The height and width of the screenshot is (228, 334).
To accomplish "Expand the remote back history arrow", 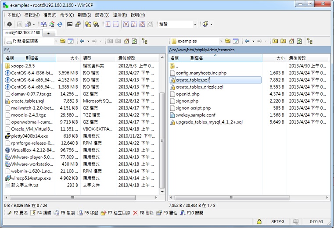I will click(253, 41).
